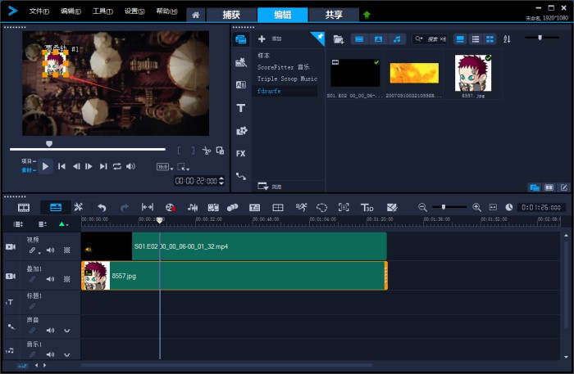
Task: Click the import media folder icon
Action: [x=338, y=39]
